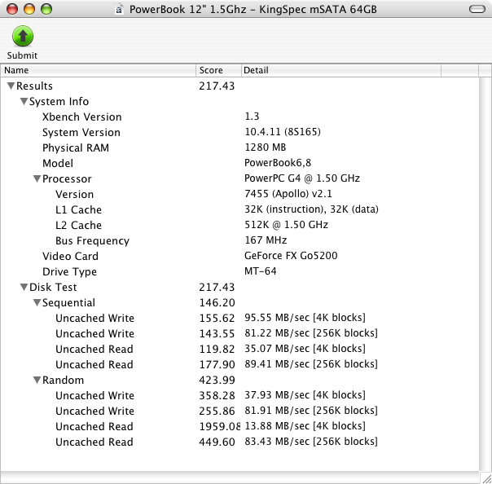
Task: Click the GeForce FX Go5200 value
Action: 291,256
